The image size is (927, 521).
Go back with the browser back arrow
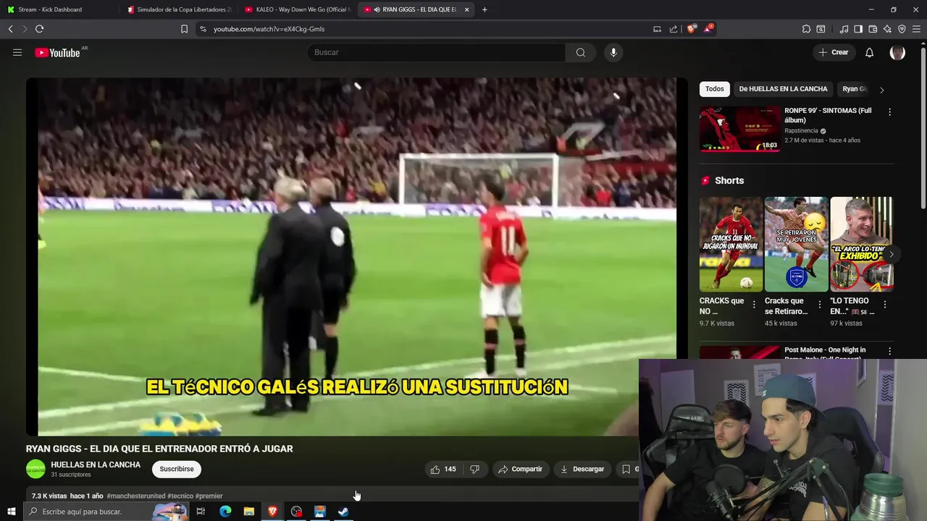(x=11, y=29)
